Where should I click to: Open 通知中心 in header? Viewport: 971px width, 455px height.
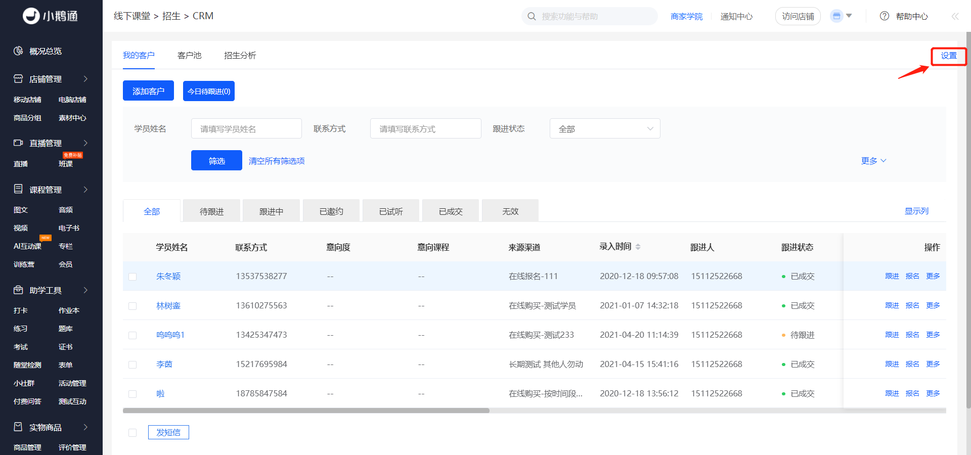point(736,16)
